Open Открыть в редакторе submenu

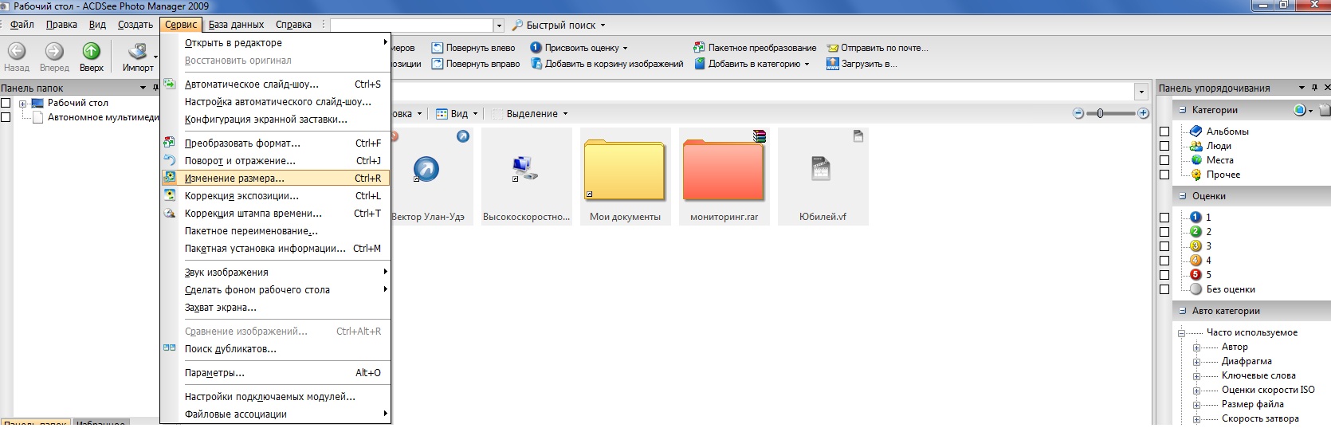tap(276, 43)
